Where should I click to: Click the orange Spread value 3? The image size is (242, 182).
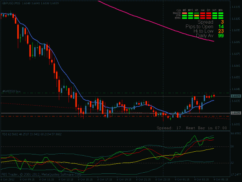222,22
